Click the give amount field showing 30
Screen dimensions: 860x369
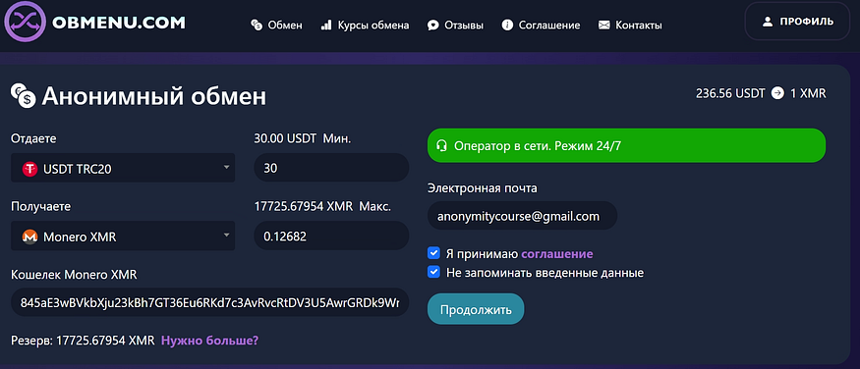pyautogui.click(x=331, y=168)
